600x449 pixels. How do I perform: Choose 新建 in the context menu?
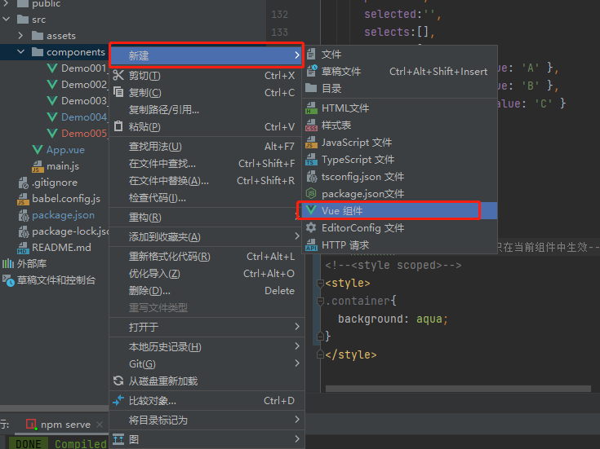(207, 55)
